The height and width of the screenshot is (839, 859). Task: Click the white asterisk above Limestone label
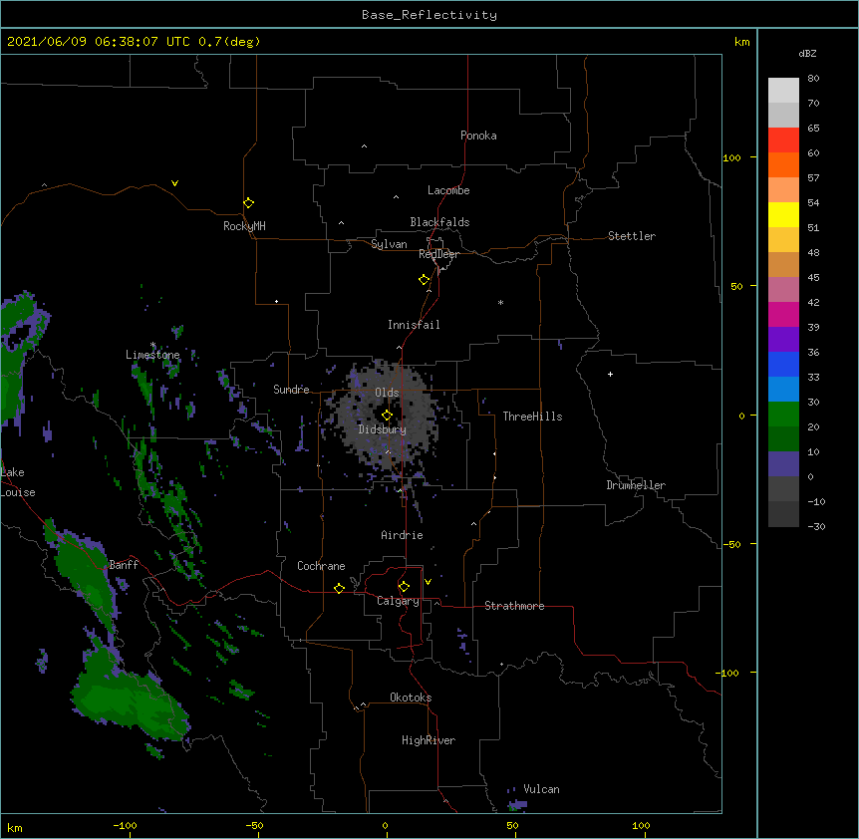click(153, 345)
